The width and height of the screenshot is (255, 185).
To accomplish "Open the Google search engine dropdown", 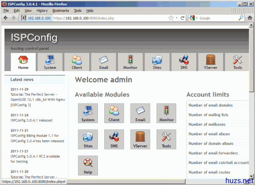I will pos(194,18).
